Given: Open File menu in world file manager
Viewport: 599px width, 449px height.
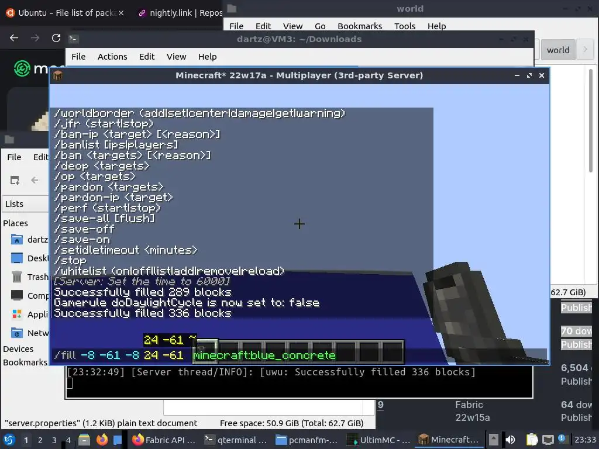Looking at the screenshot, I should point(236,26).
